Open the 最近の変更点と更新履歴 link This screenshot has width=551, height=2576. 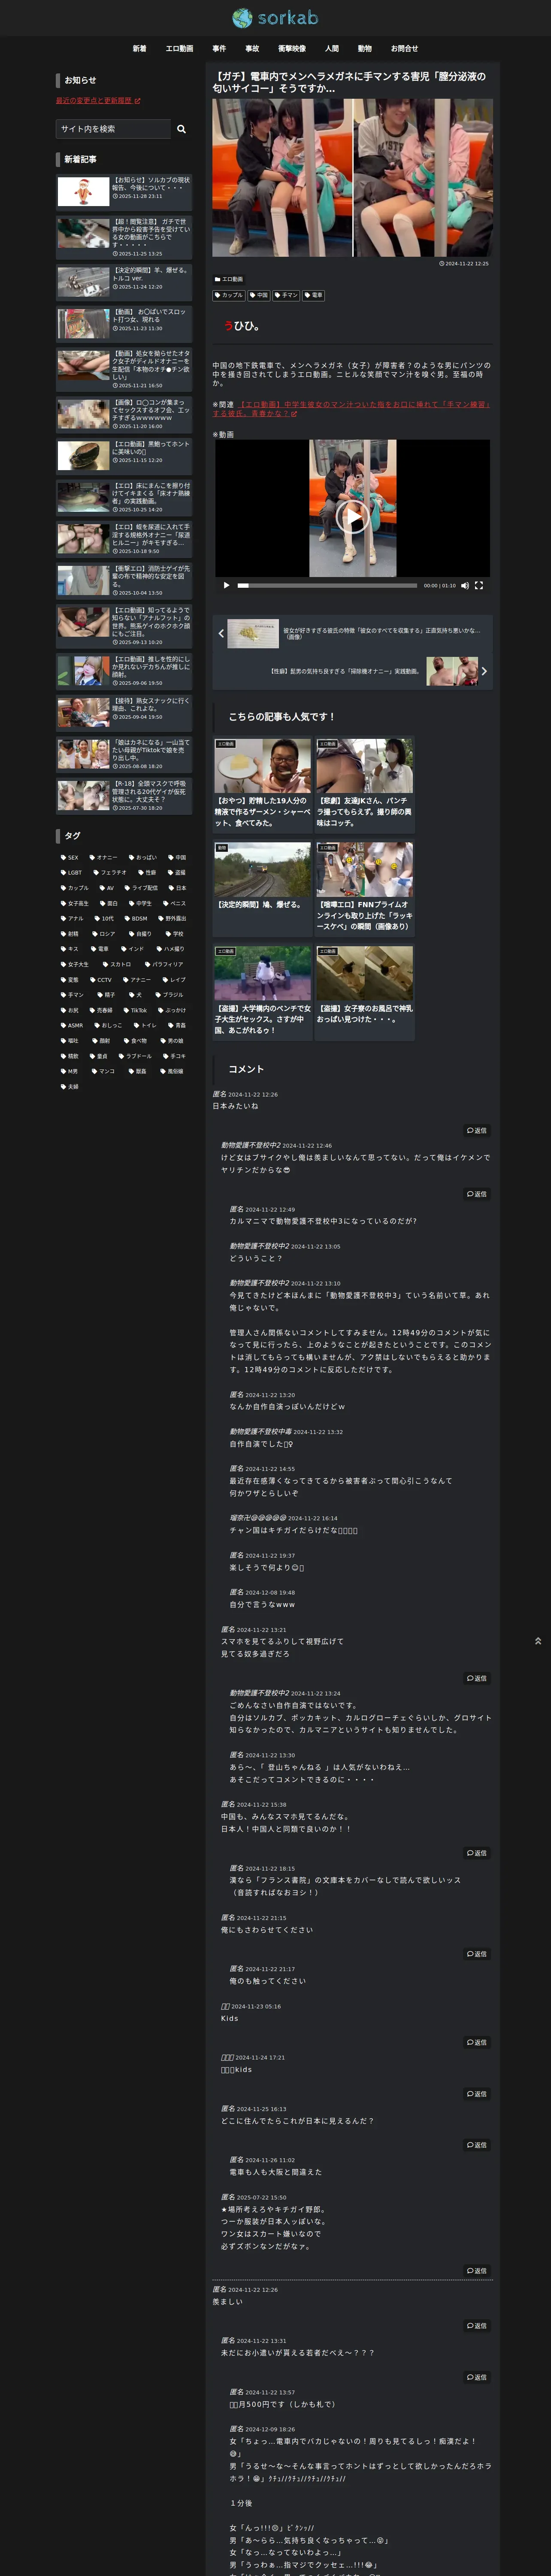tap(98, 101)
